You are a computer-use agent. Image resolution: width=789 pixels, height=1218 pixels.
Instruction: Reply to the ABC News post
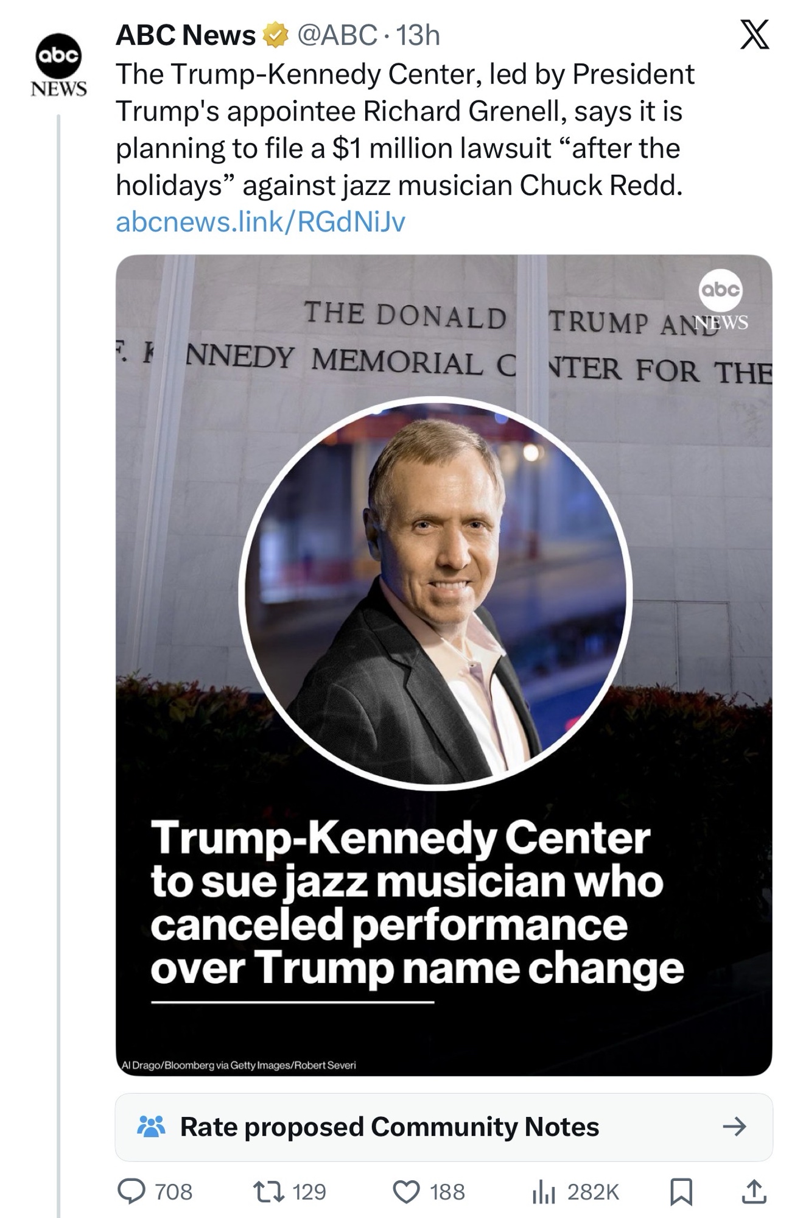point(131,1192)
